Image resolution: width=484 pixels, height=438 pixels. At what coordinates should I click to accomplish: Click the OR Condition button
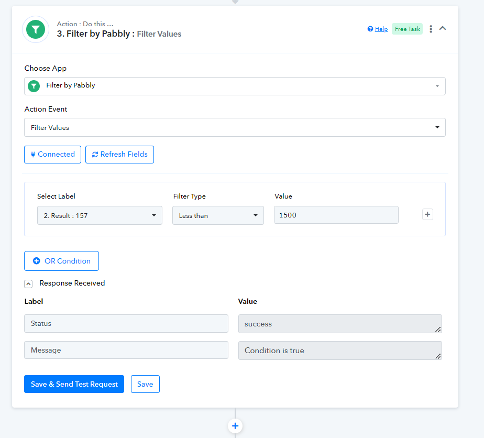[61, 261]
